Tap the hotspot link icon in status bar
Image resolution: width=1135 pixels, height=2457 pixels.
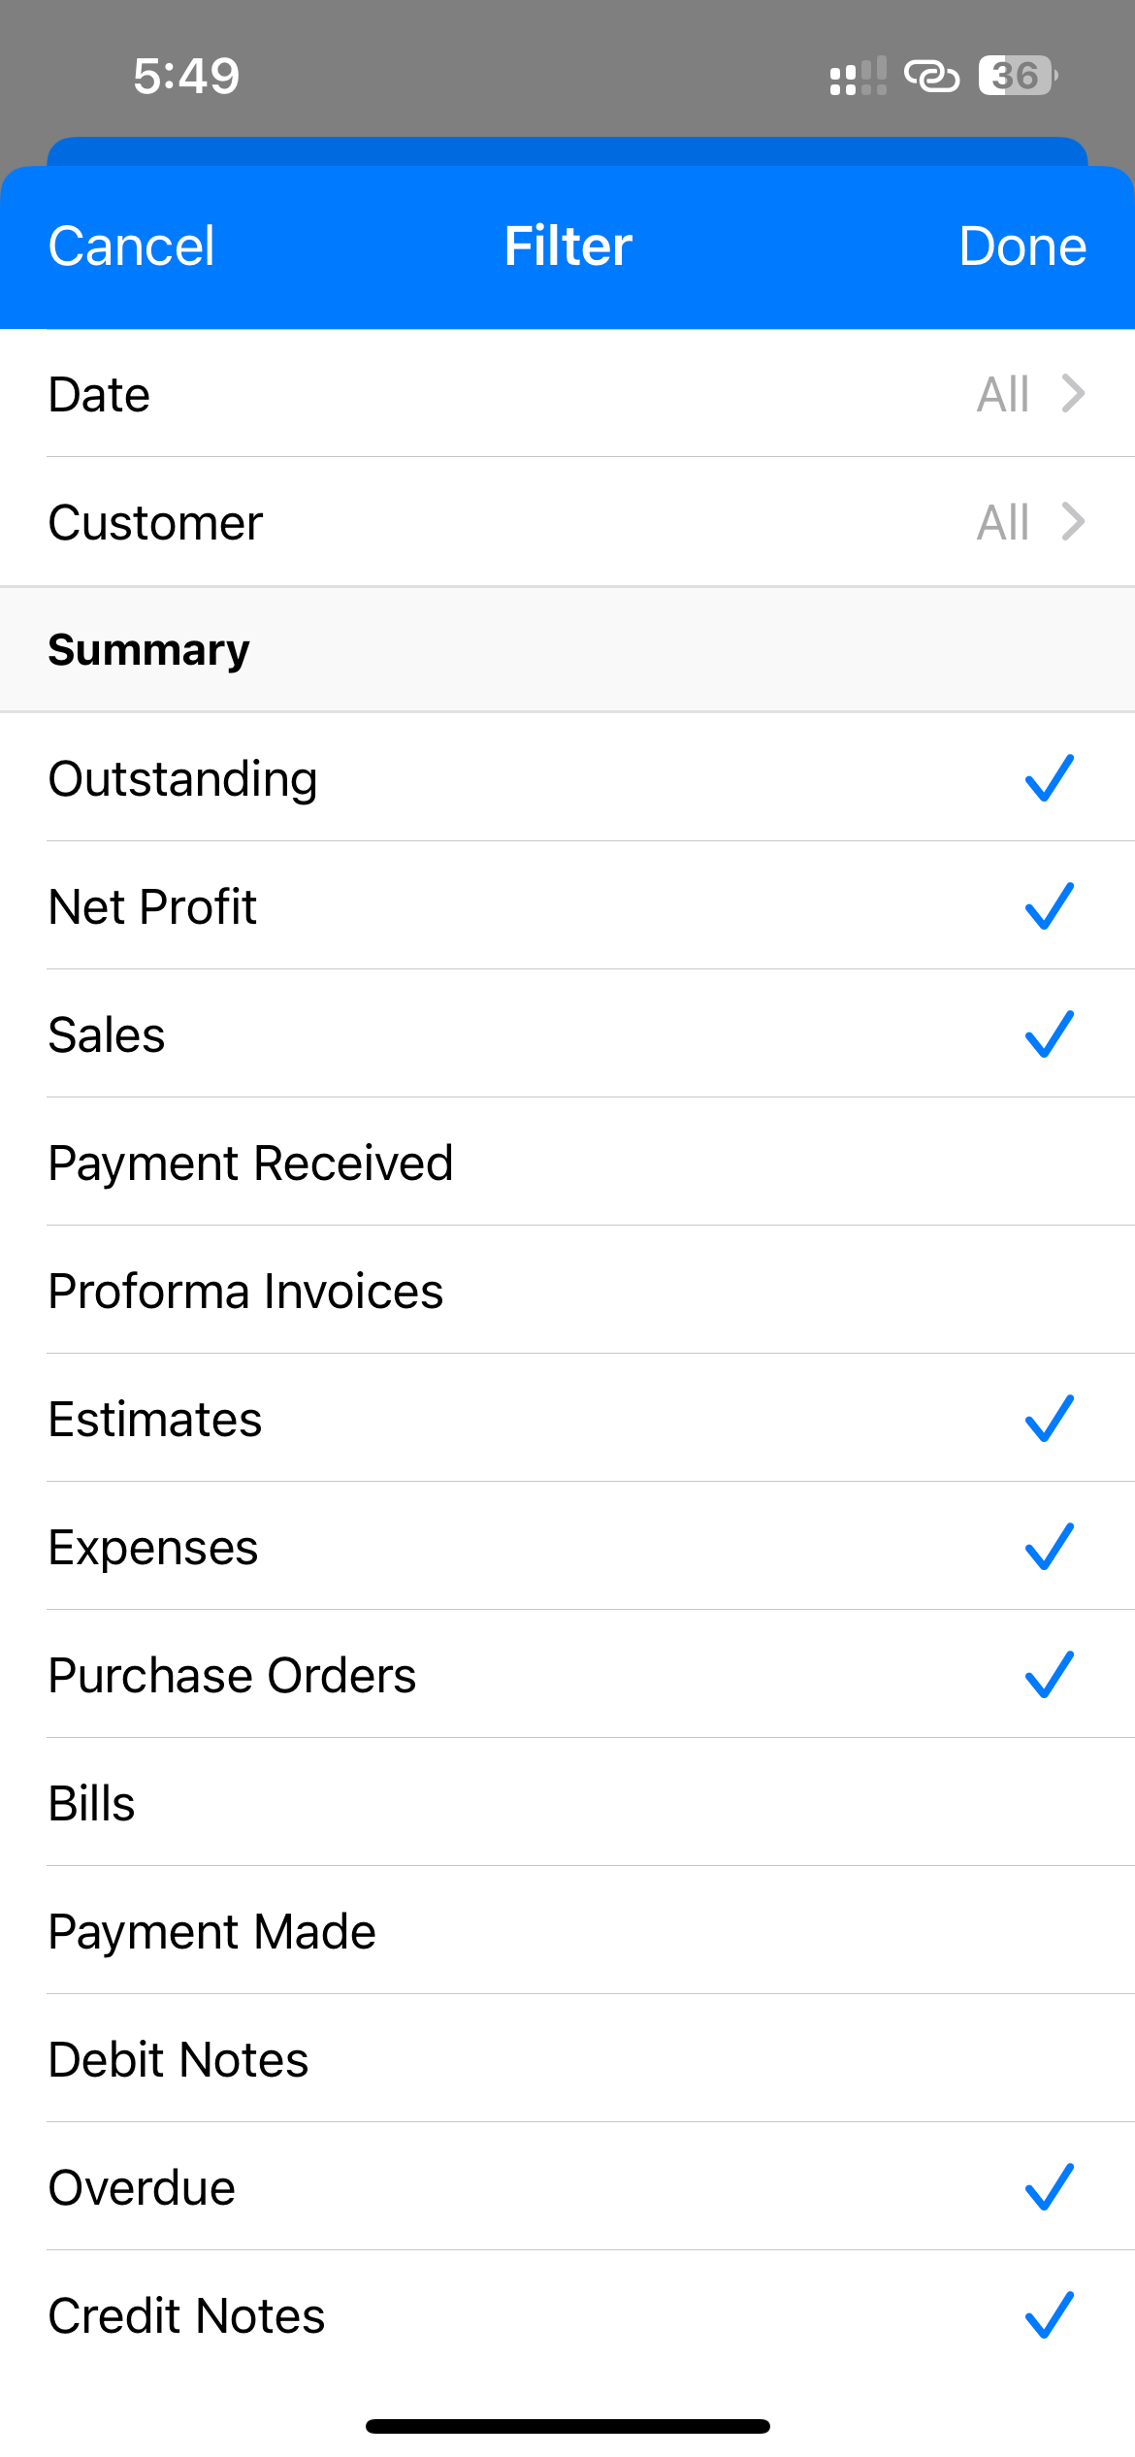[x=931, y=76]
